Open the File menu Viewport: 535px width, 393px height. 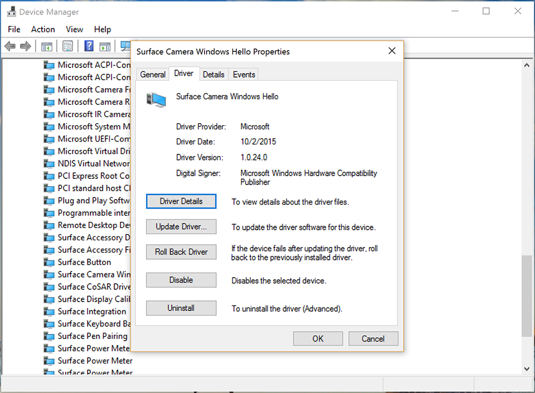(14, 30)
